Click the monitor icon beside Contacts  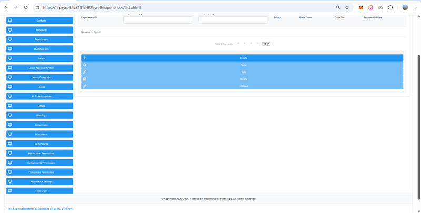[10, 21]
